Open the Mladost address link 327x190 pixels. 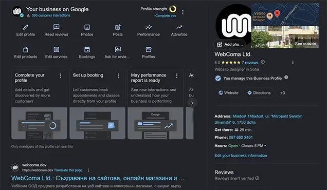pyautogui.click(x=259, y=119)
